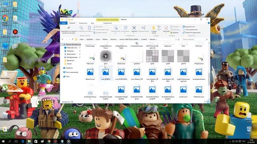Click the Refresh button next to address bar

(179, 39)
